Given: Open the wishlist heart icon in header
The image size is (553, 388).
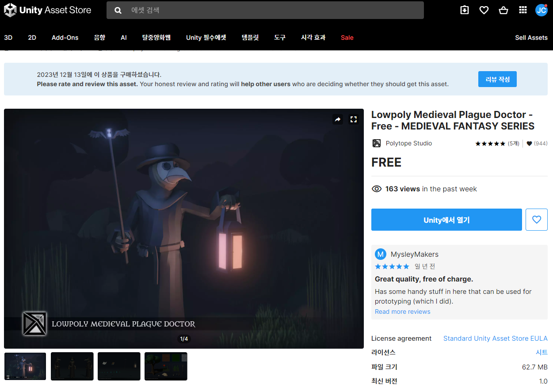Looking at the screenshot, I should [x=484, y=10].
